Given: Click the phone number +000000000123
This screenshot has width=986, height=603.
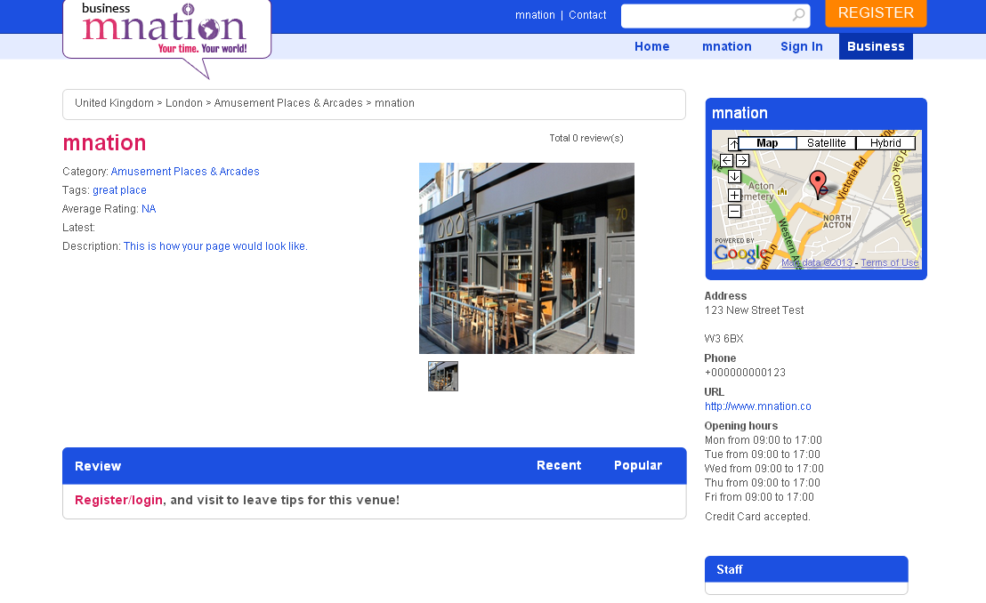Looking at the screenshot, I should [x=745, y=373].
